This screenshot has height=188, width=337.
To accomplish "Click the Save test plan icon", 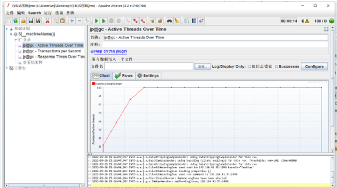I will (x=31, y=21).
